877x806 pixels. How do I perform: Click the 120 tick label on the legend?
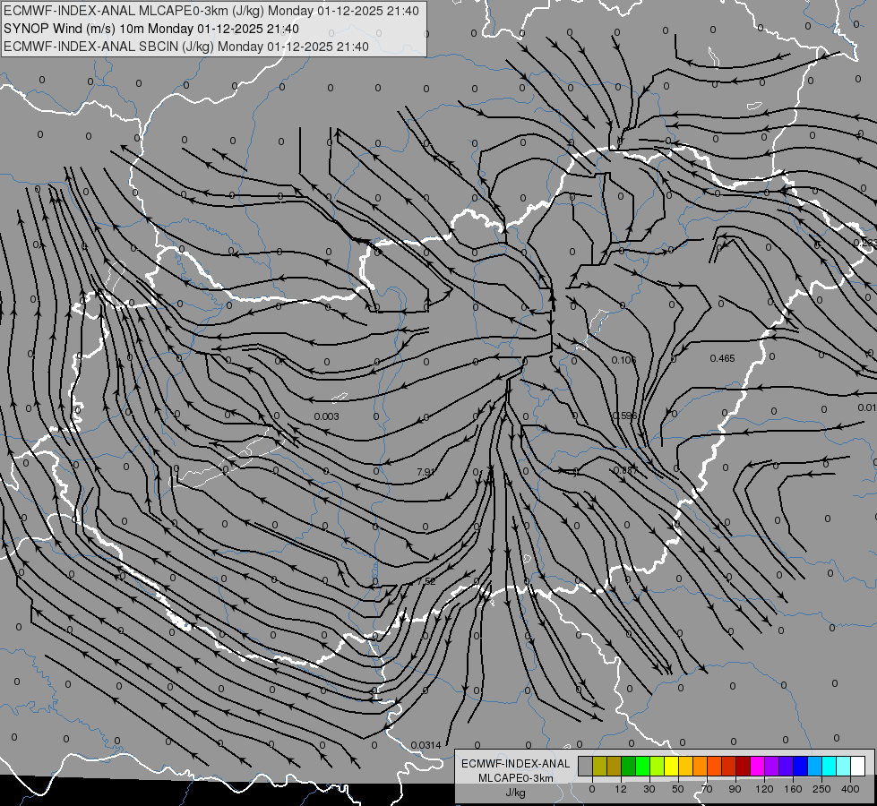(764, 789)
